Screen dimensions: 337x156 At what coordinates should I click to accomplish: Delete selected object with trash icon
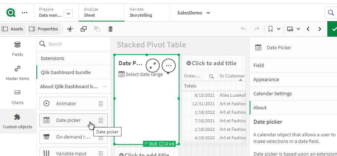pyautogui.click(x=110, y=29)
